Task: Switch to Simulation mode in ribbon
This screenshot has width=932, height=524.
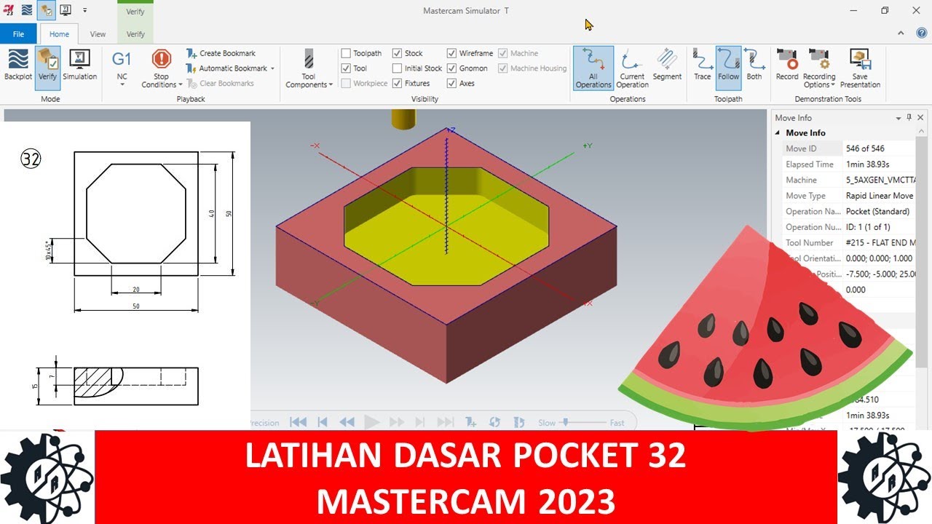Action: pos(79,65)
